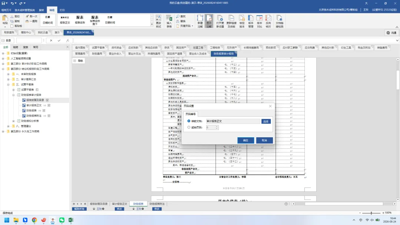This screenshot has height=225, width=400.
Task: Expand the 第三部分 审计执行阶段 tree node
Action: 3,64
